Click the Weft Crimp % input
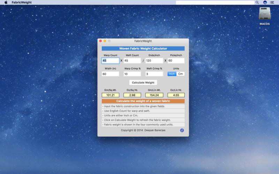This screenshot has width=279, height=174. click(154, 74)
